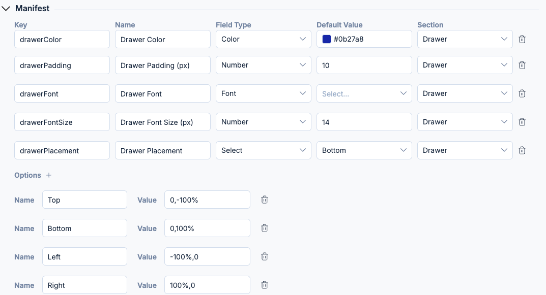Collapse the Manifest section

[x=6, y=8]
